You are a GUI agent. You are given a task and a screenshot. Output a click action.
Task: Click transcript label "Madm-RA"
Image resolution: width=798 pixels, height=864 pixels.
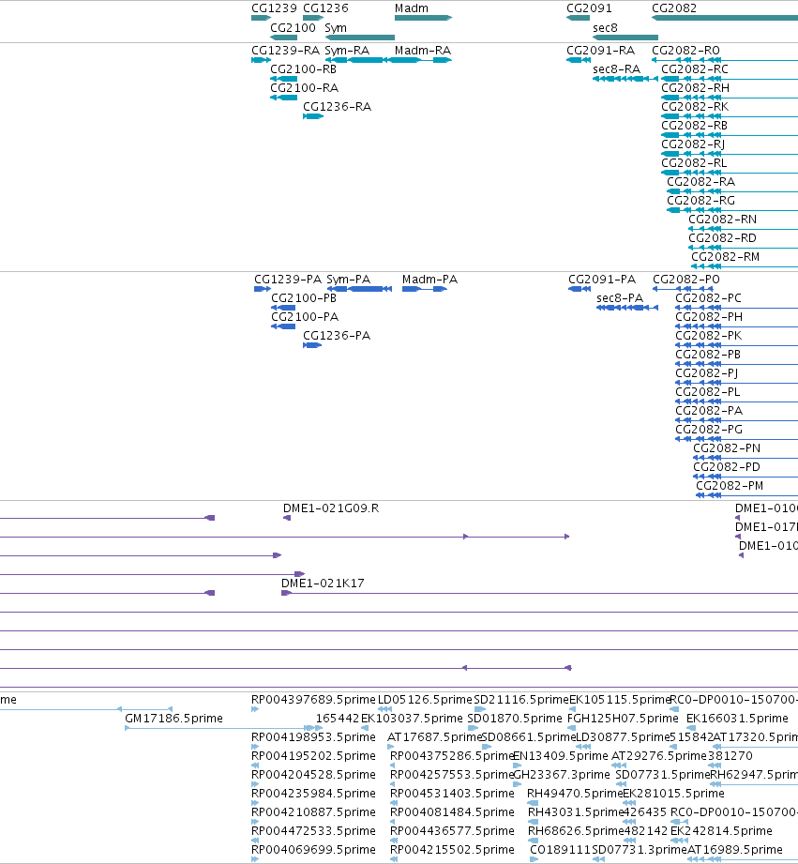[423, 51]
